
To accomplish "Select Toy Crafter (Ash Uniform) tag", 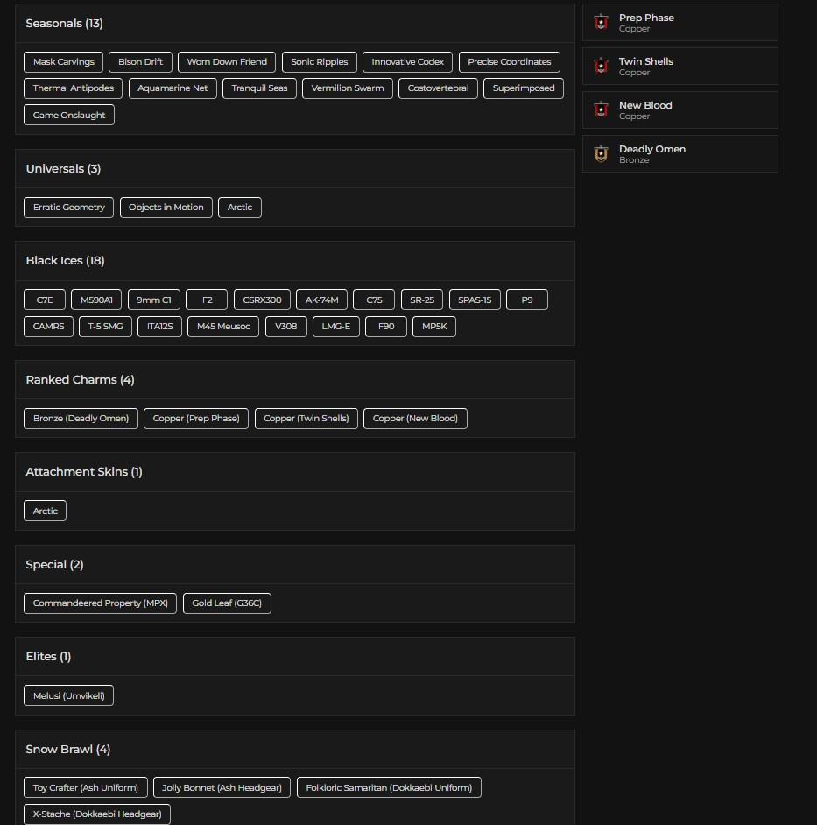I will 85,788.
